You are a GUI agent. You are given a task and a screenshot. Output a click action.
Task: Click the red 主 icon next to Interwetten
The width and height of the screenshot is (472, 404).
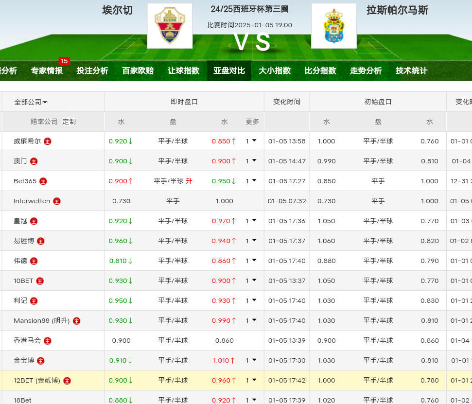tap(56, 201)
